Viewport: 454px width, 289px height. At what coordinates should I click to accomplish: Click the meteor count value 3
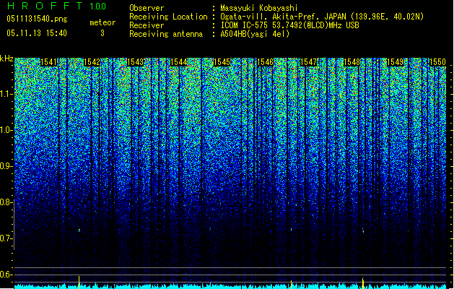(x=102, y=33)
